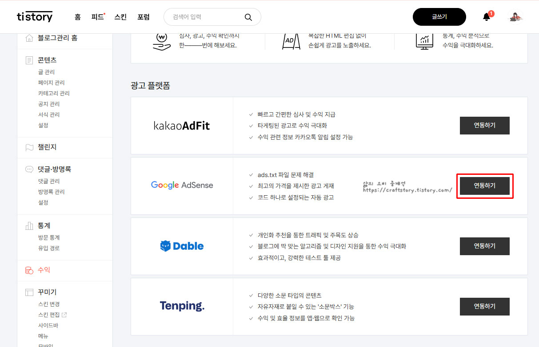Click the 글쓰기 button

(x=439, y=17)
